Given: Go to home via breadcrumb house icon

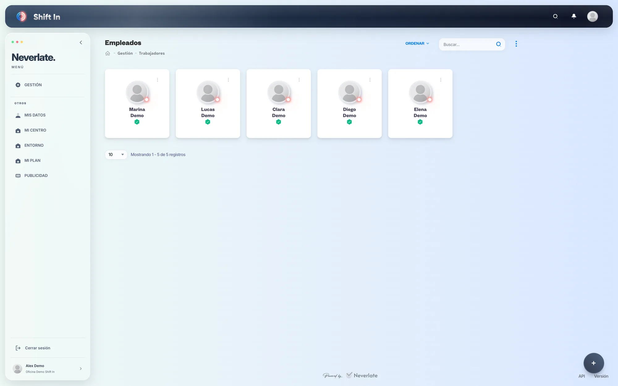Looking at the screenshot, I should tap(108, 53).
